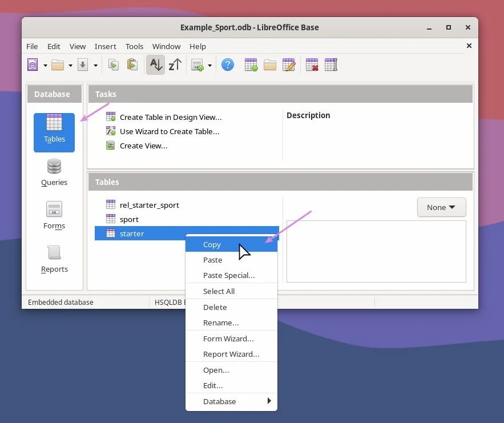Select Queries in Database sidebar
Viewport: 504px width, 423px height.
(54, 173)
